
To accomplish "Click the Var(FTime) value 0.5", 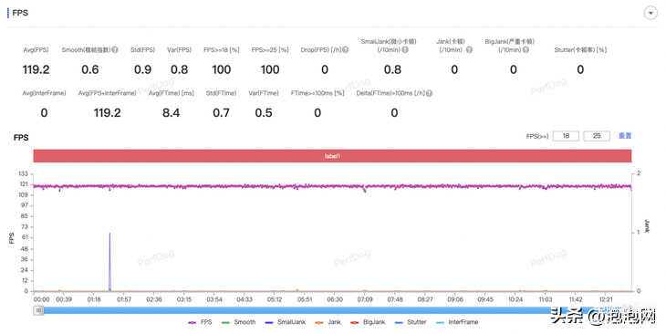I will tap(264, 113).
